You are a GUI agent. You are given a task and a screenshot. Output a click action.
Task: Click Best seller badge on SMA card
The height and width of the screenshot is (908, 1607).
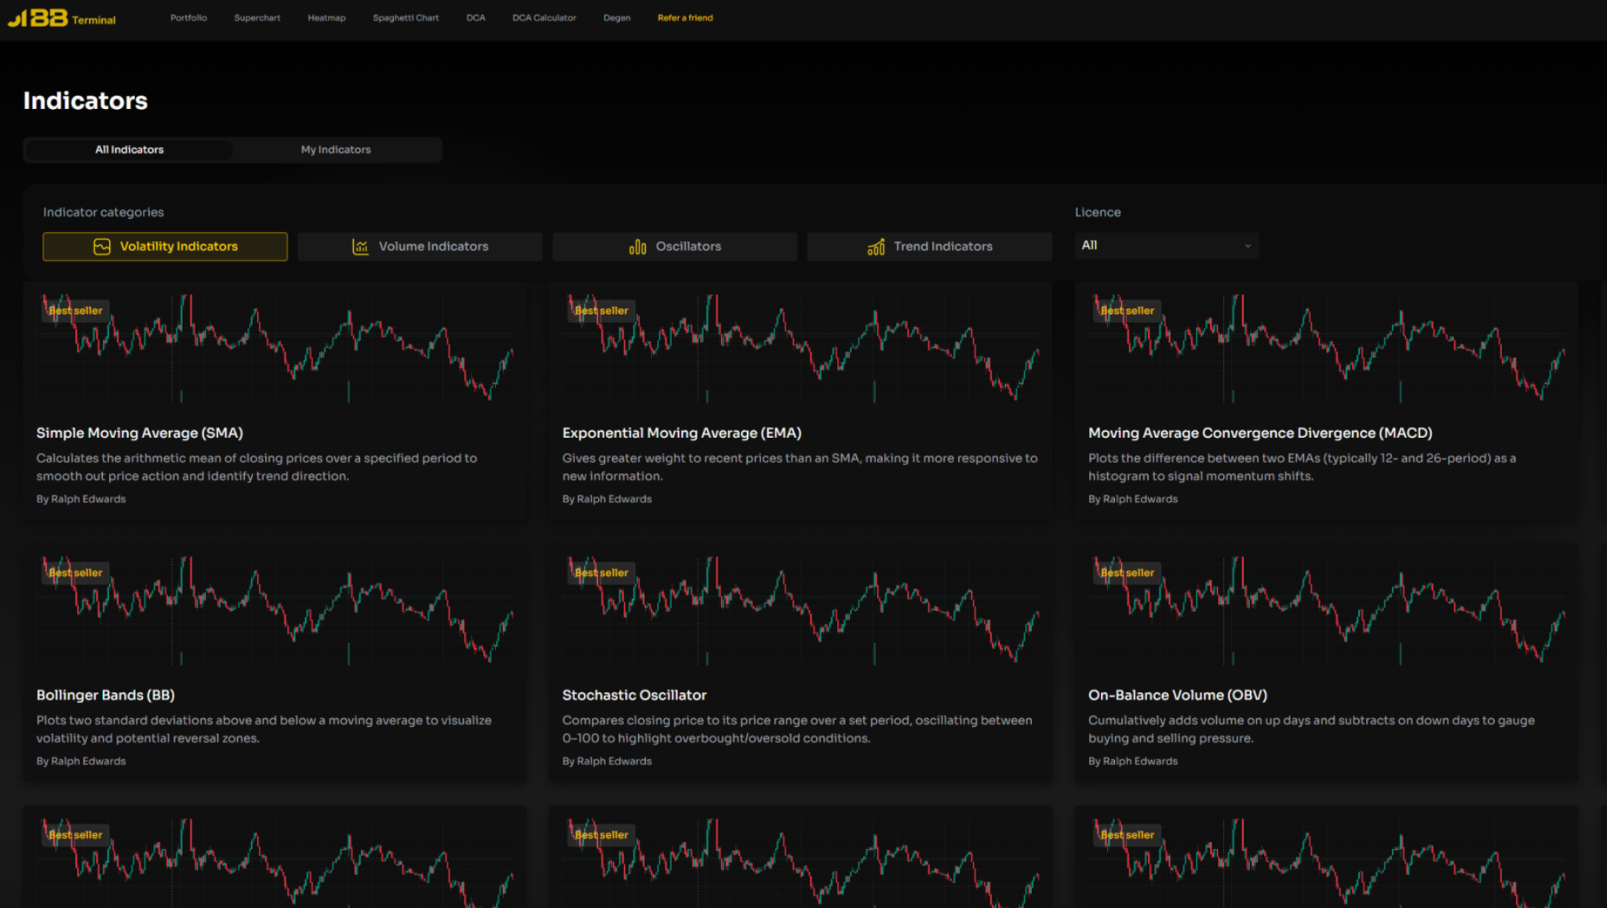(75, 311)
